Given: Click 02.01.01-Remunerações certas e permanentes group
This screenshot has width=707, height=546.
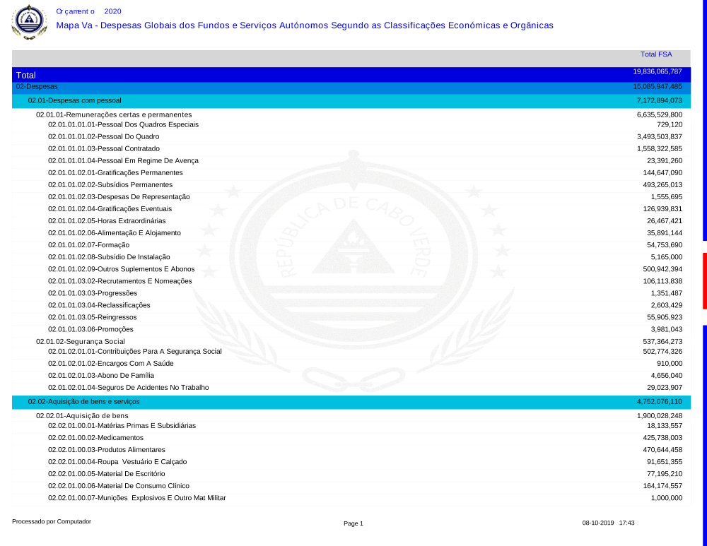Looking at the screenshot, I should (x=114, y=114).
